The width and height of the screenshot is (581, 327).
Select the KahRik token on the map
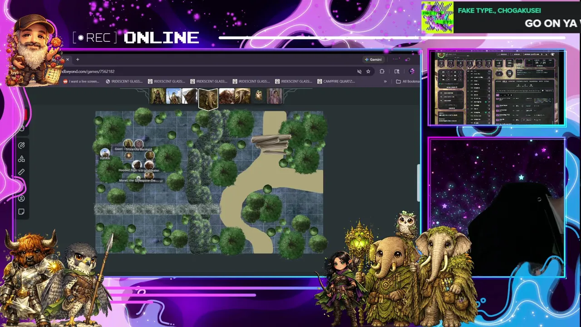(105, 153)
